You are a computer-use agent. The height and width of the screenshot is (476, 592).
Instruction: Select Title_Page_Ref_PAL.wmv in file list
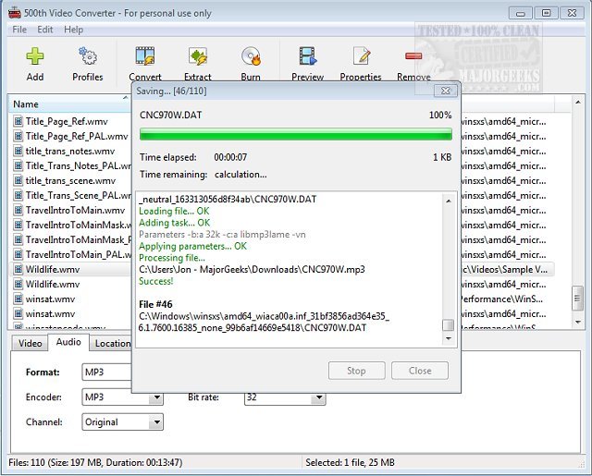(x=77, y=136)
